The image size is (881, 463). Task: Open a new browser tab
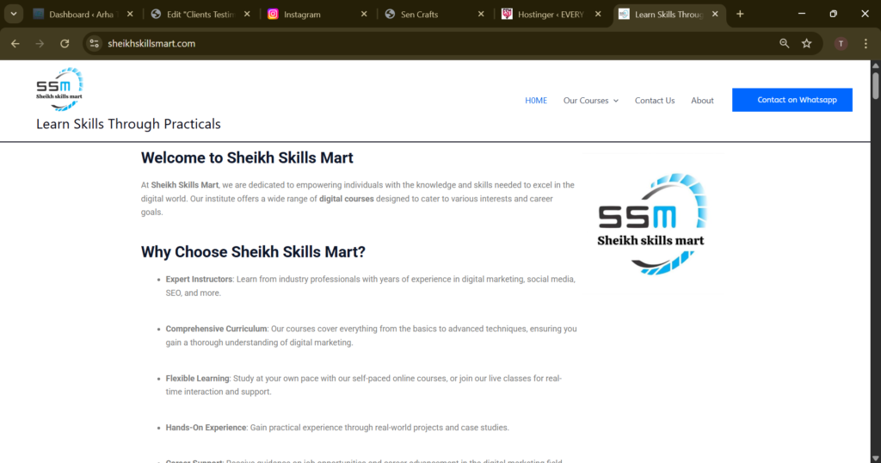[740, 14]
